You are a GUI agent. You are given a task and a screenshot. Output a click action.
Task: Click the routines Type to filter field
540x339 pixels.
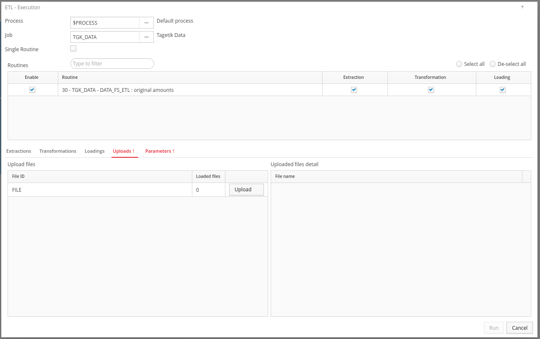click(112, 64)
